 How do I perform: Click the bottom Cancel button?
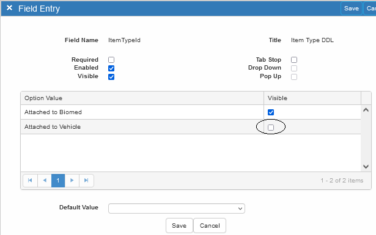point(210,225)
